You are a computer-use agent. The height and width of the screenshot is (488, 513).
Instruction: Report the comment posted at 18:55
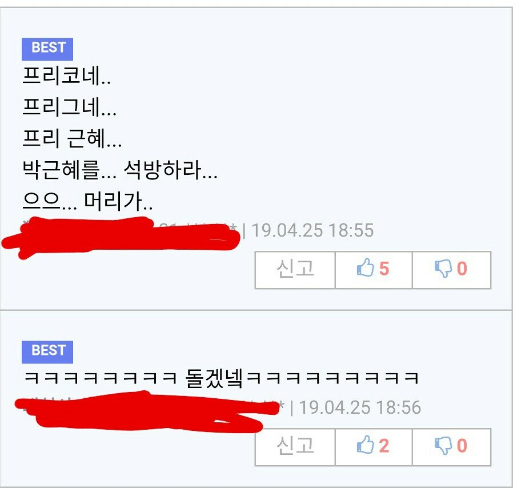295,270
